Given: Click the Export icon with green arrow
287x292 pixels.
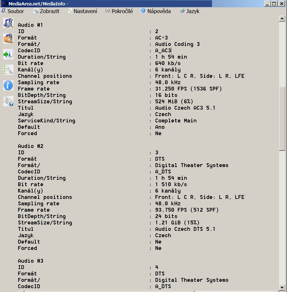Looking at the screenshot, I should coord(8,54).
